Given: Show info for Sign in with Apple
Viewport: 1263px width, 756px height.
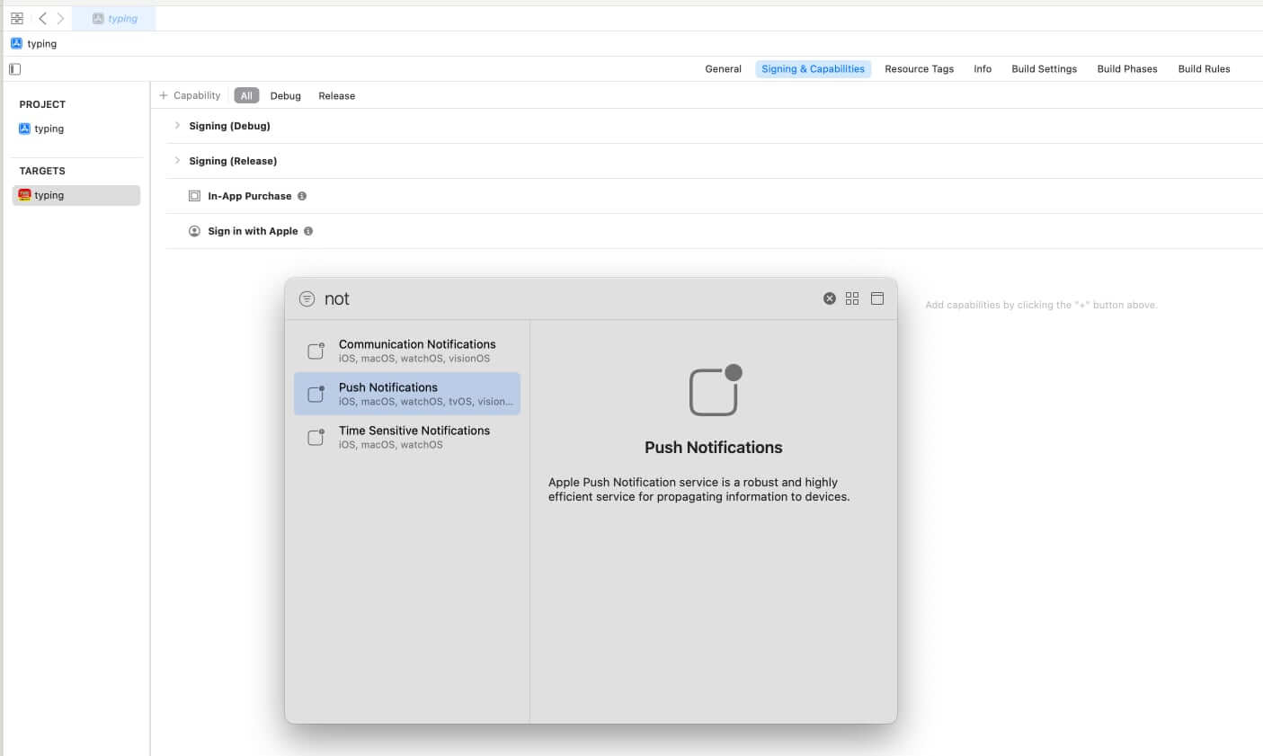Looking at the screenshot, I should tap(308, 231).
